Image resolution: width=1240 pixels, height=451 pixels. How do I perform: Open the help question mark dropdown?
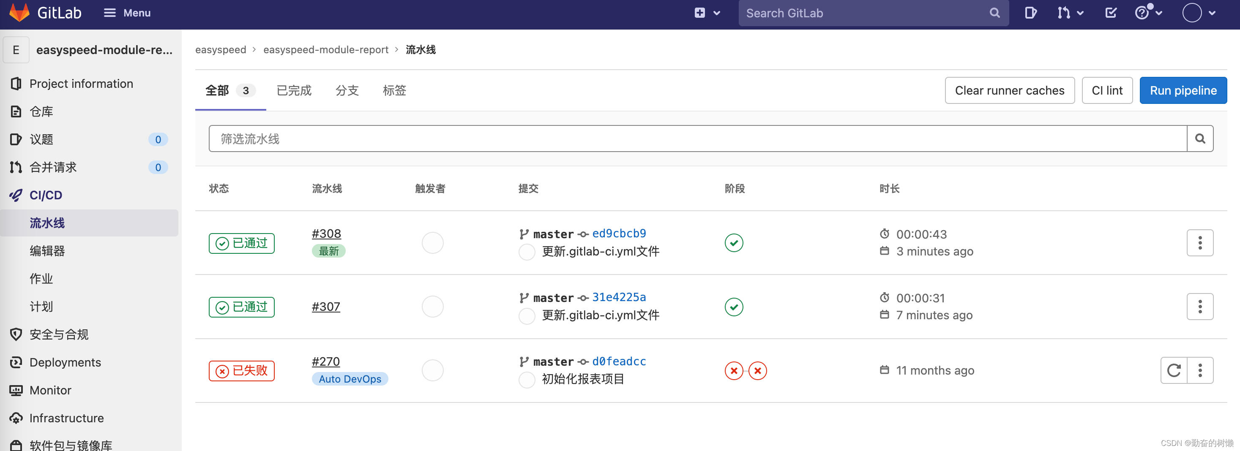click(1149, 13)
